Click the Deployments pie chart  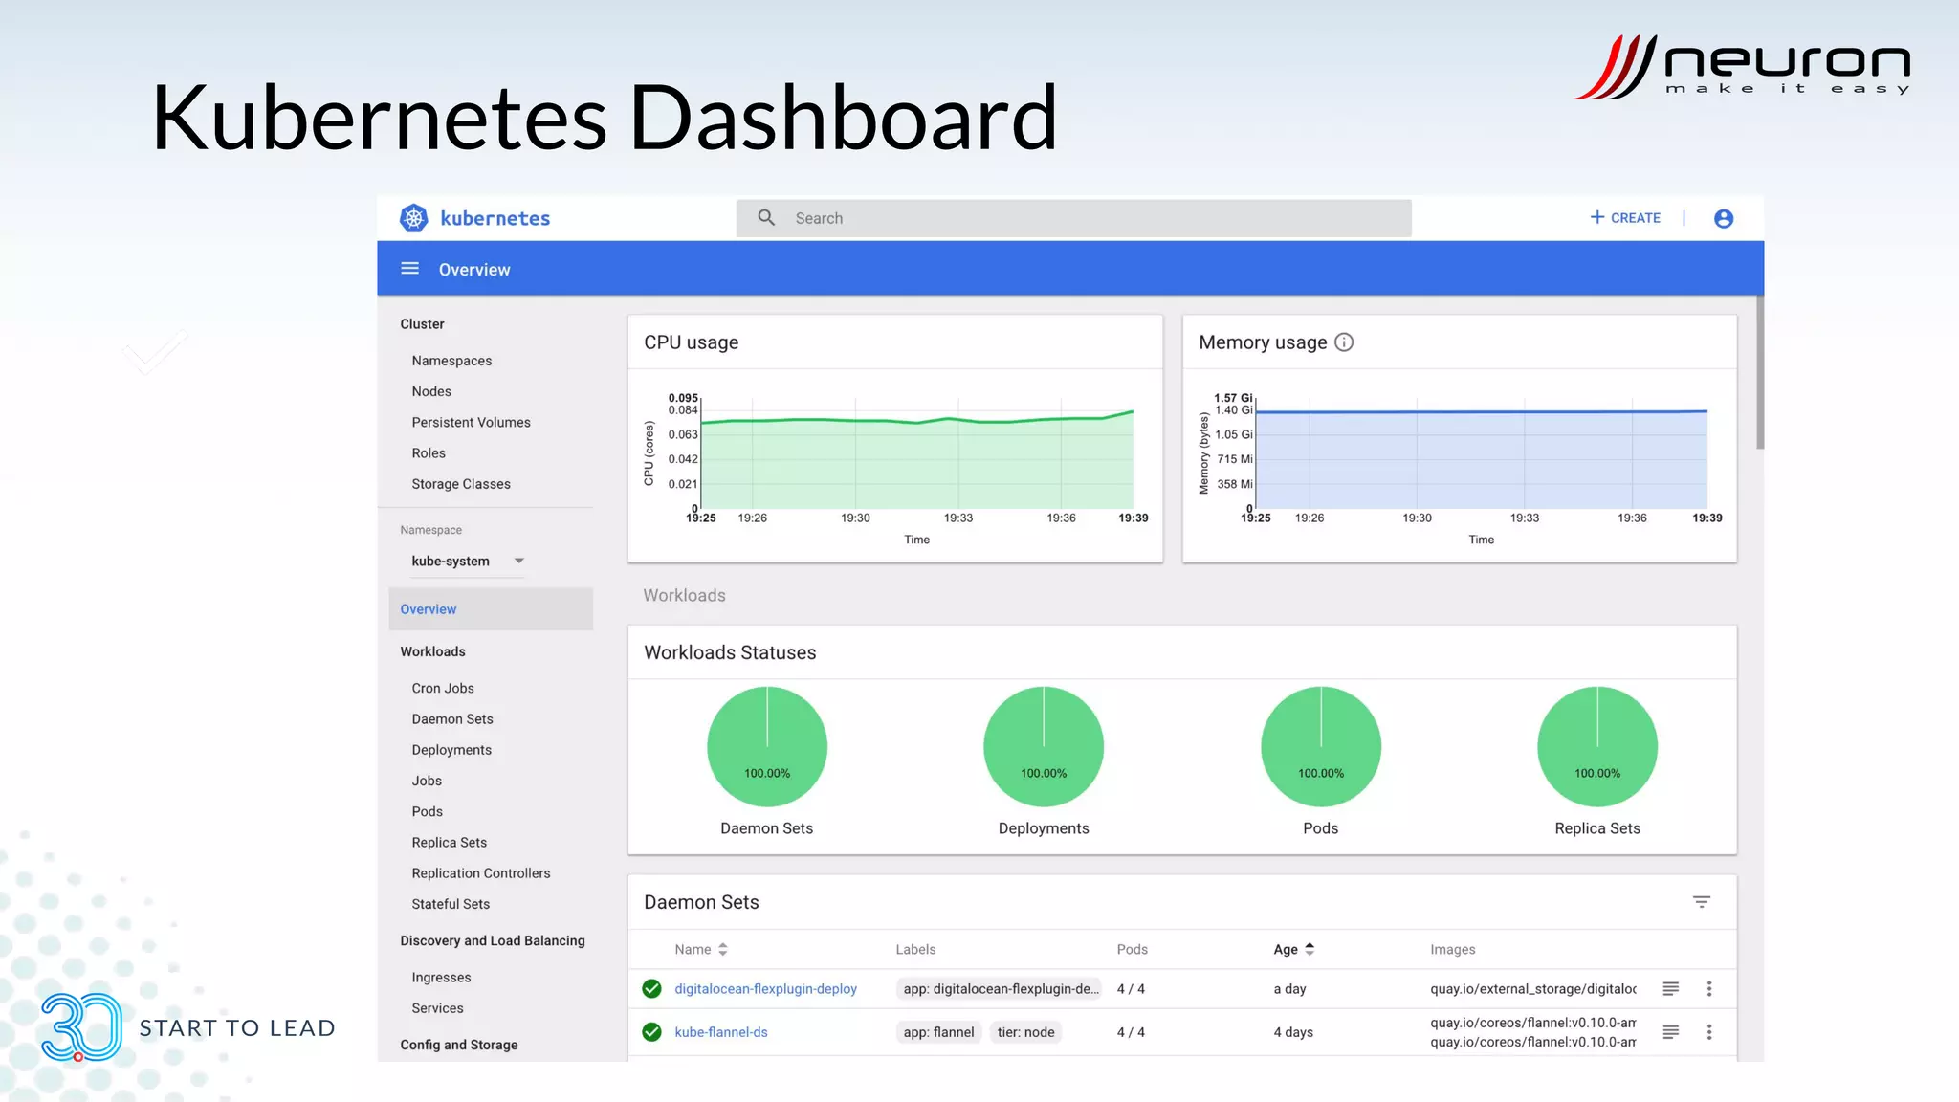[x=1044, y=746]
